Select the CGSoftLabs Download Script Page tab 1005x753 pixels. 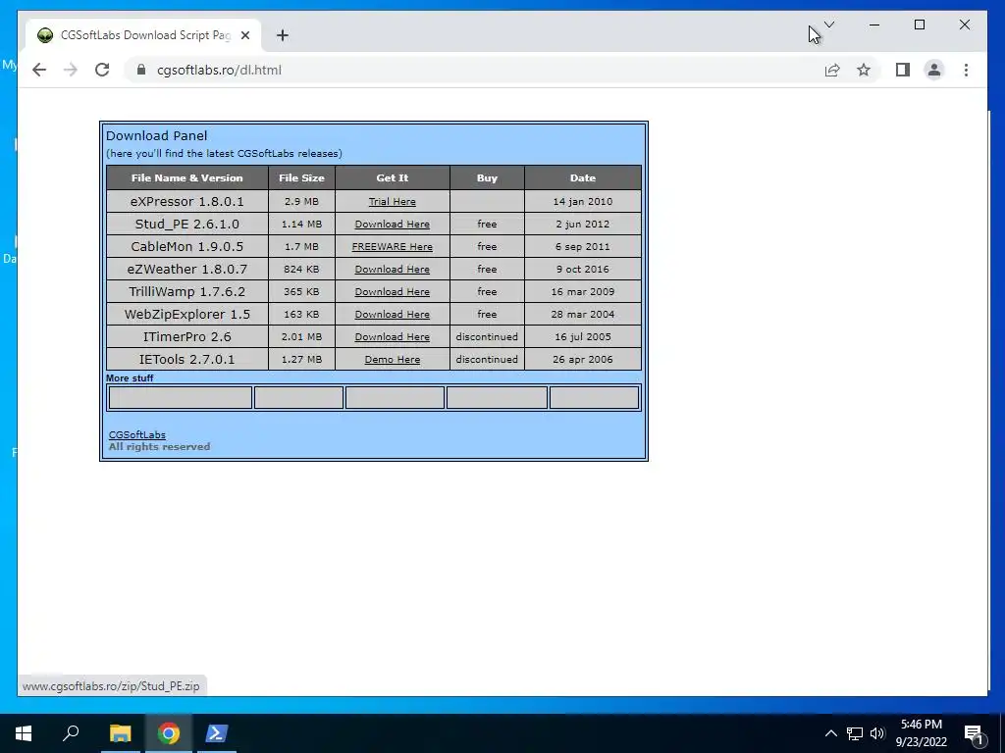click(x=144, y=35)
